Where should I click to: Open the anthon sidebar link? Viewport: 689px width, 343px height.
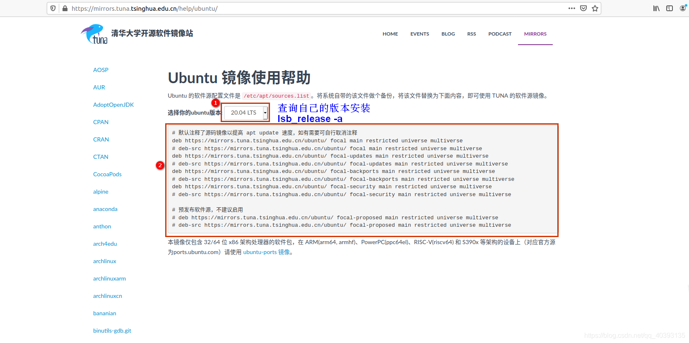[102, 226]
